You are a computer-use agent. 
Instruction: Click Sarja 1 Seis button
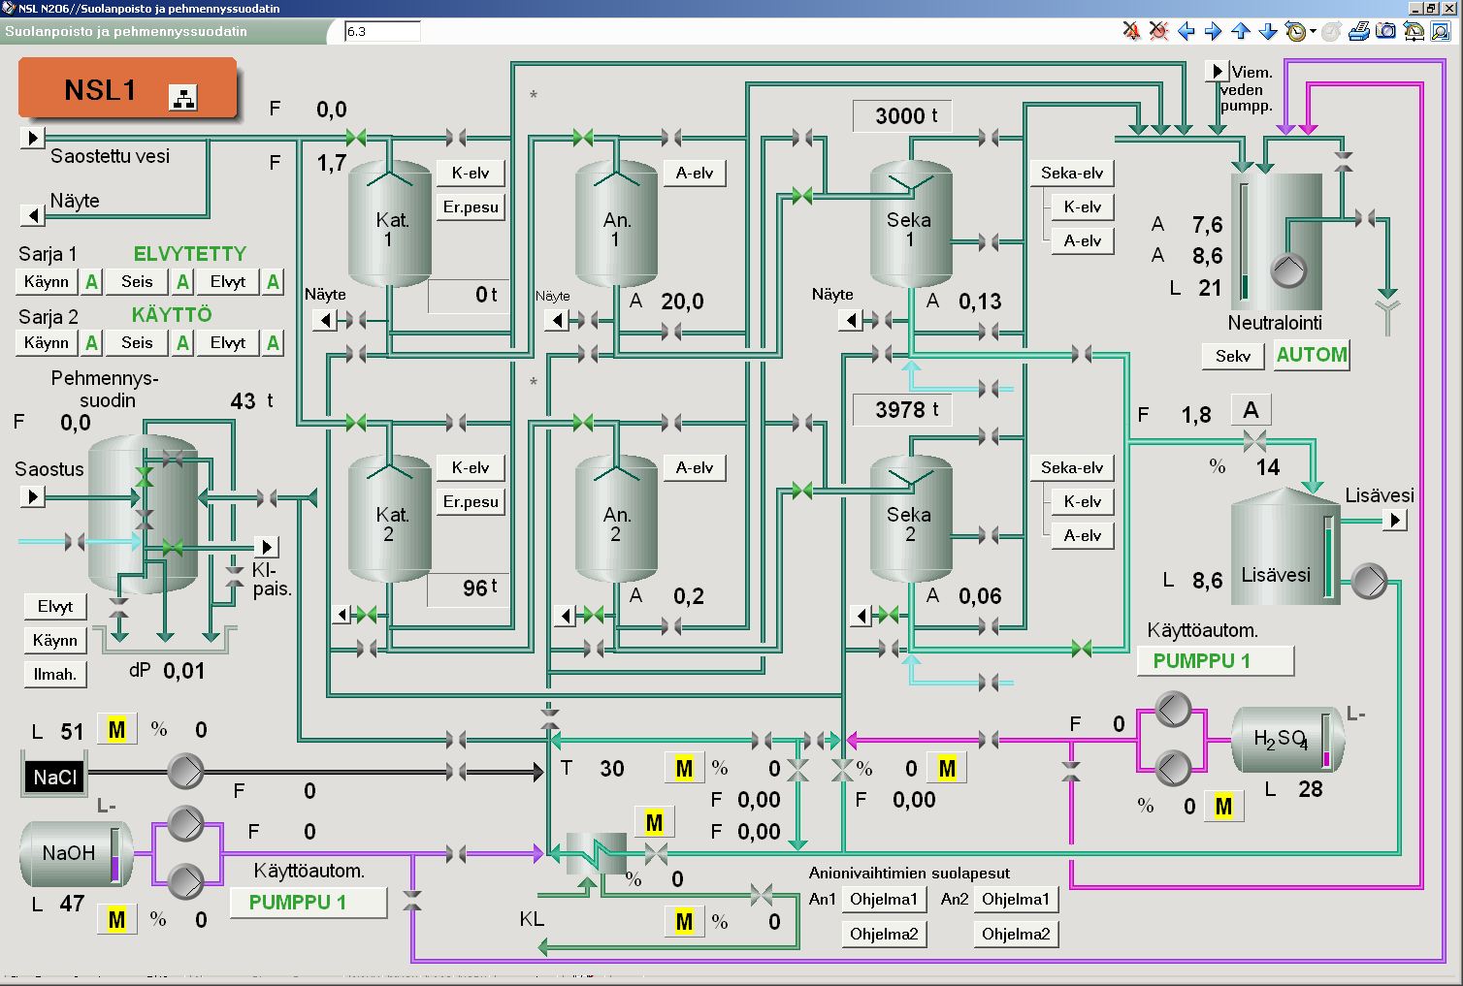click(x=137, y=282)
